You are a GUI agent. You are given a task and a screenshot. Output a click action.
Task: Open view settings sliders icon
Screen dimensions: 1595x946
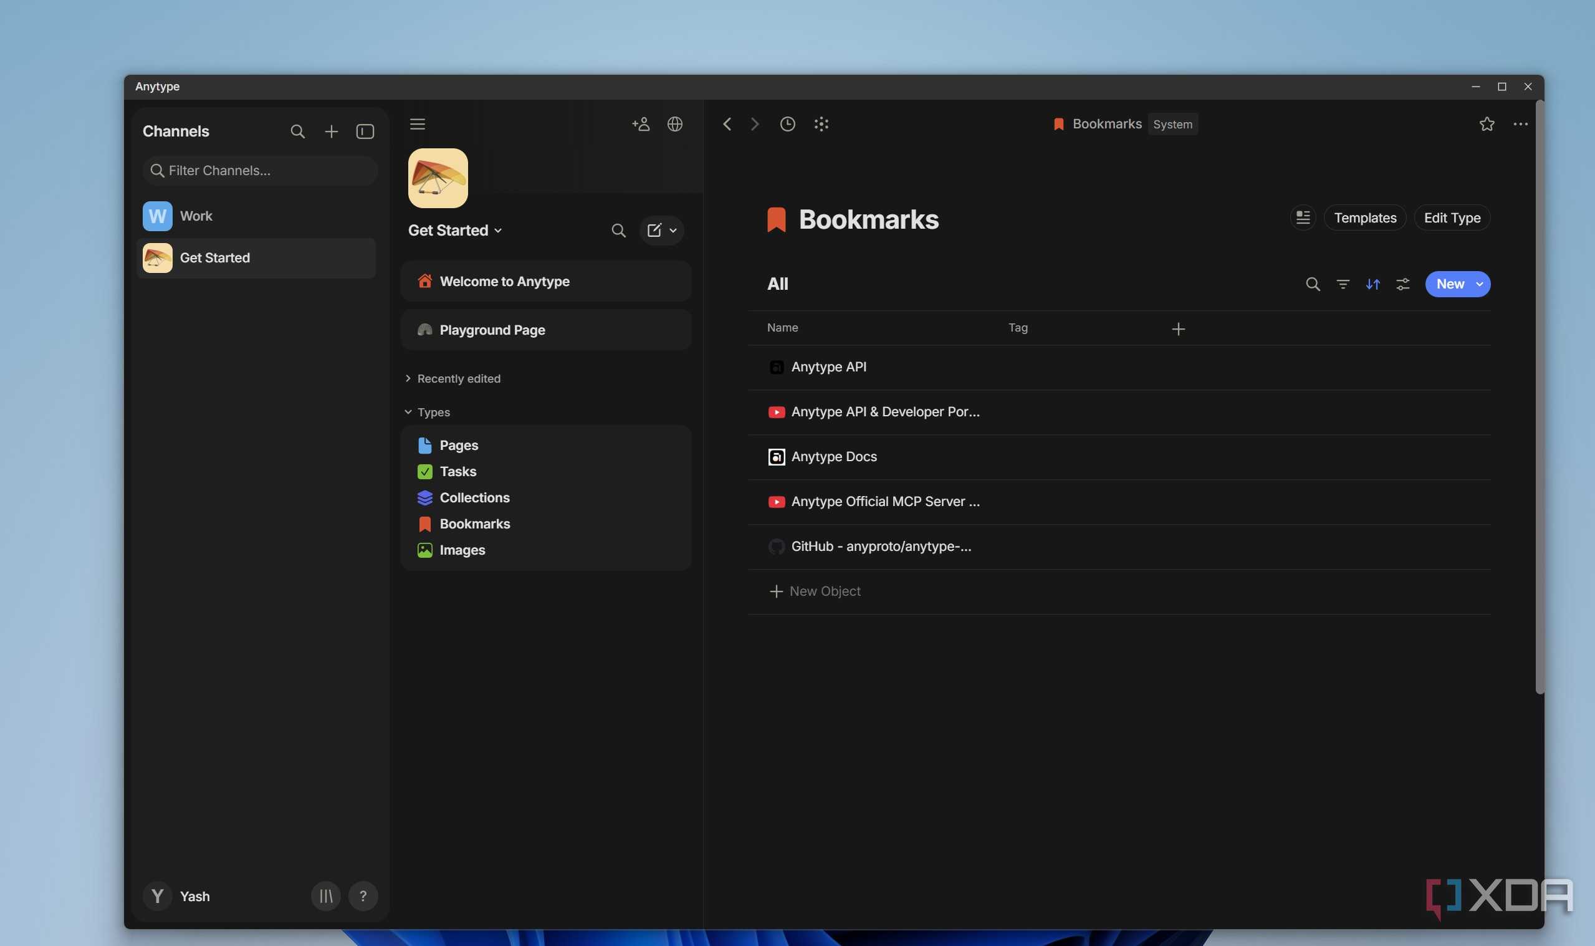(x=1402, y=284)
